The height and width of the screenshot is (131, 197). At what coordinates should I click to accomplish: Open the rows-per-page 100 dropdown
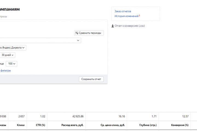(12, 64)
